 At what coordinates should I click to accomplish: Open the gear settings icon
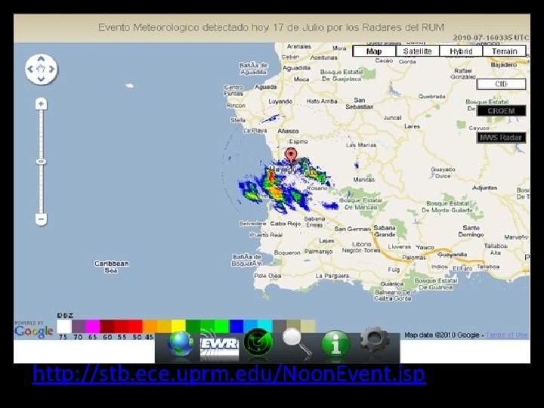pyautogui.click(x=375, y=339)
